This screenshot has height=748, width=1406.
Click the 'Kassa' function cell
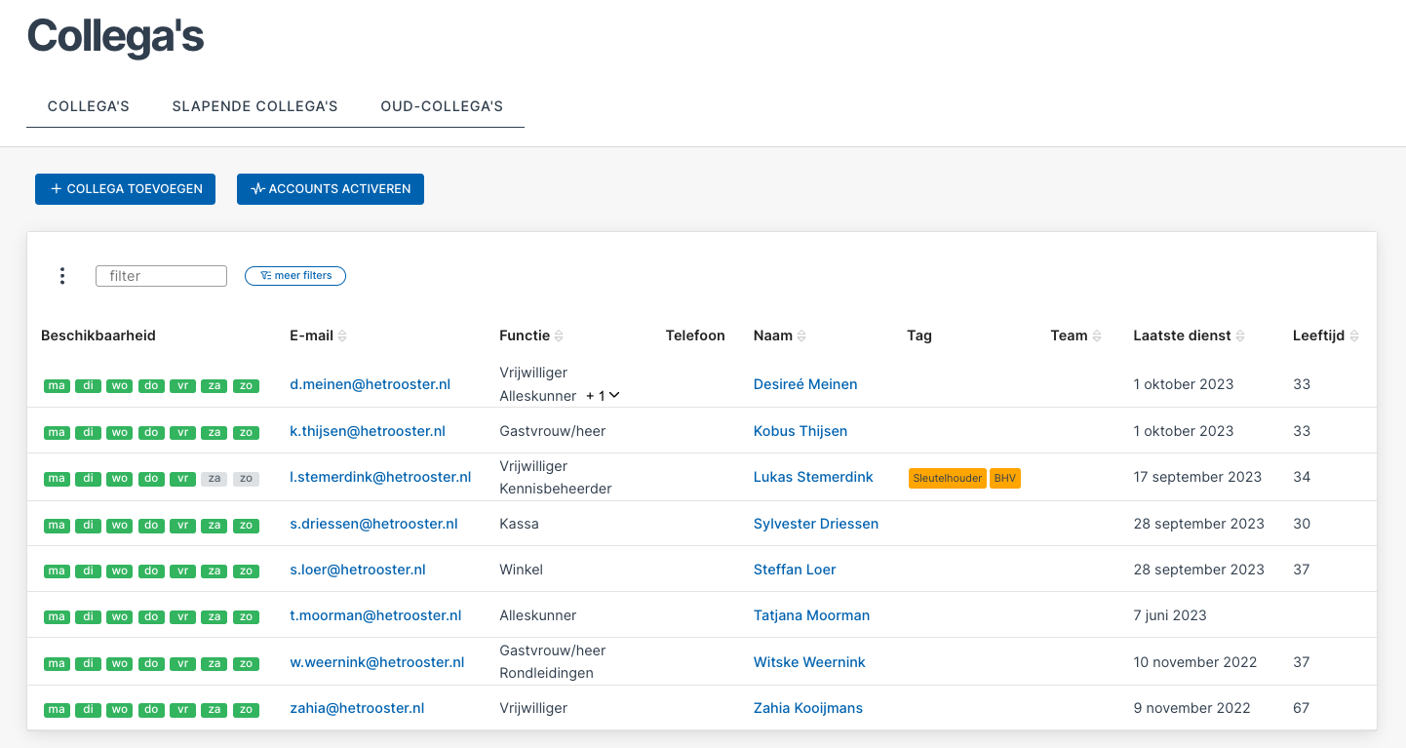click(x=519, y=524)
